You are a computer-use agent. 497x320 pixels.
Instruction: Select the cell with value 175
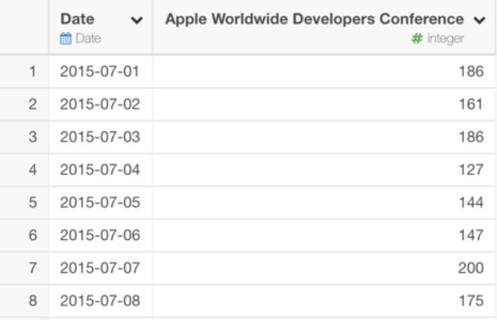coord(471,301)
